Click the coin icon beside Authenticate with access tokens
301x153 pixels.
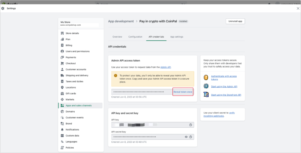[x=206, y=77]
